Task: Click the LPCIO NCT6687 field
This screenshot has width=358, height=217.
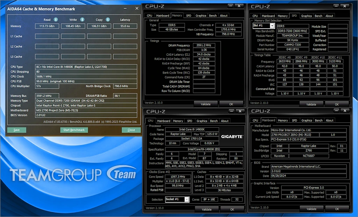Action: (x=309, y=156)
